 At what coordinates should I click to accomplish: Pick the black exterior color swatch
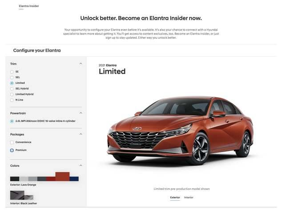pyautogui.click(x=15, y=179)
